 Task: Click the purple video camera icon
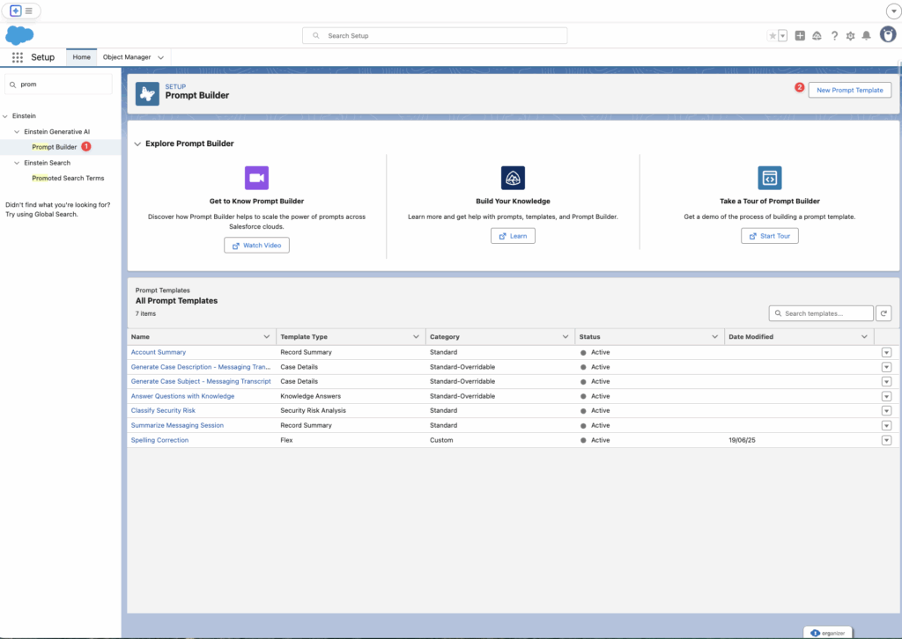pyautogui.click(x=256, y=178)
